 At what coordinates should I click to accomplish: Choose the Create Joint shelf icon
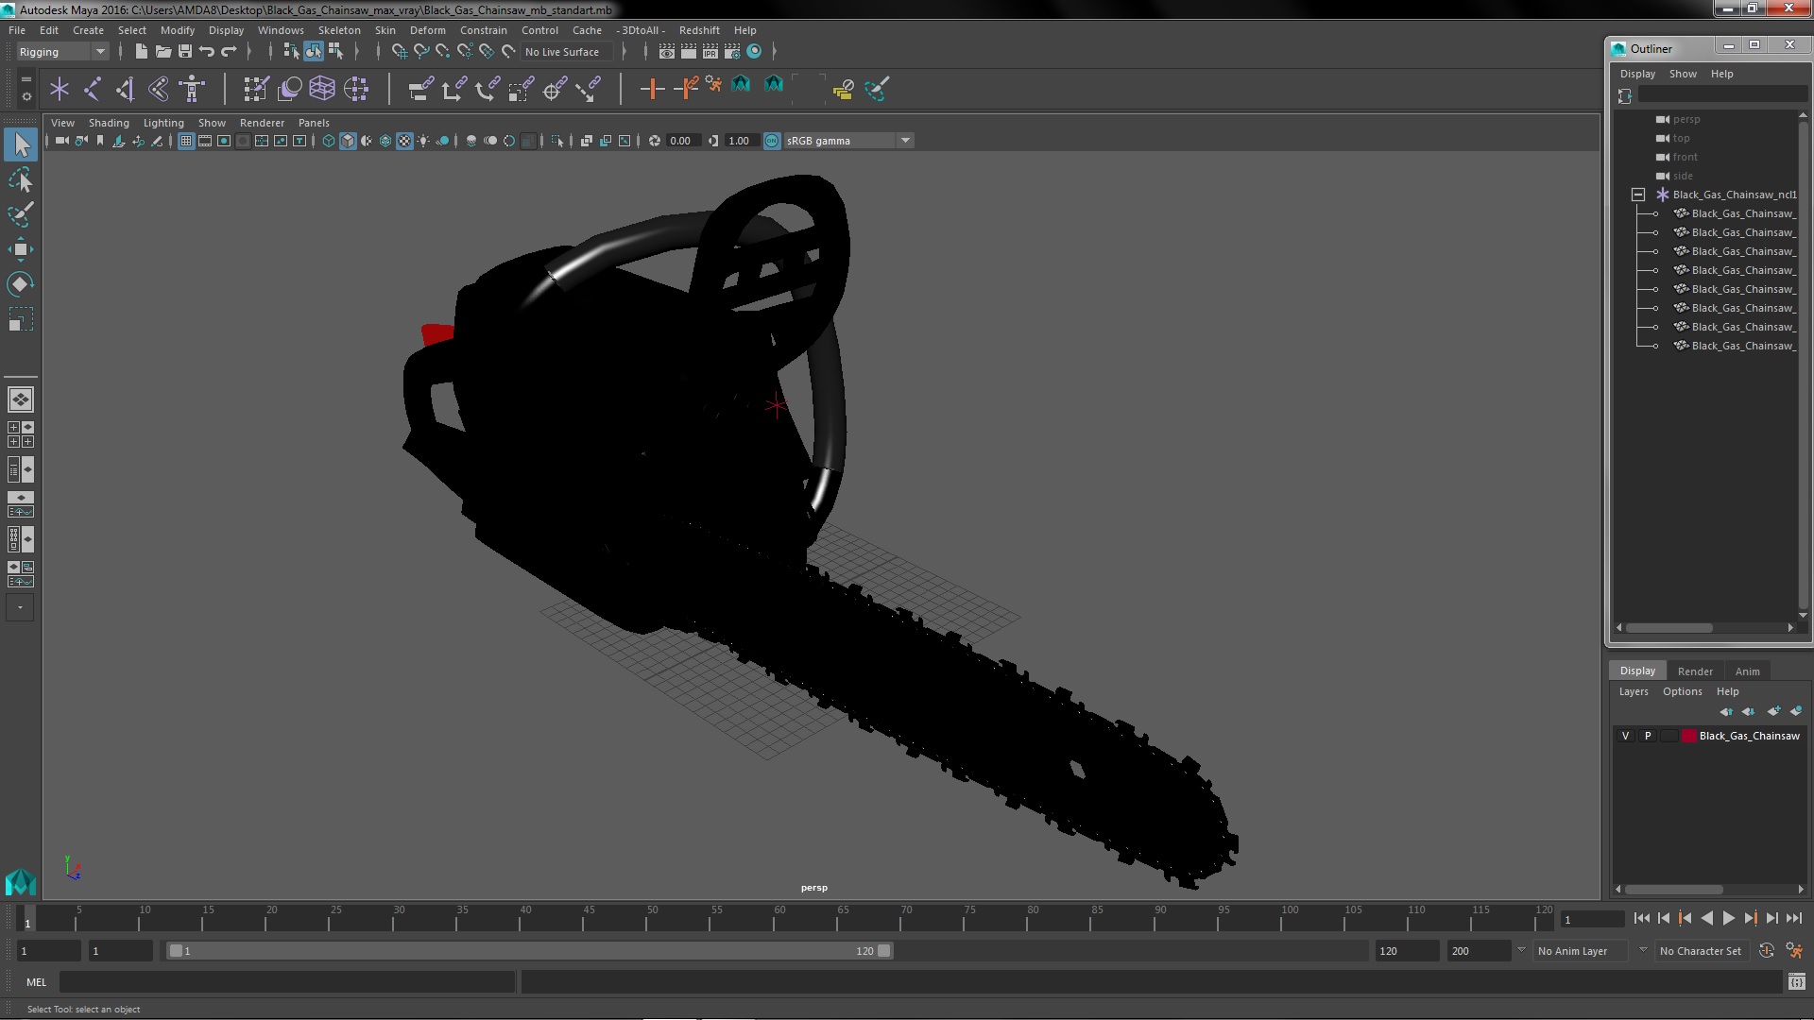point(92,89)
